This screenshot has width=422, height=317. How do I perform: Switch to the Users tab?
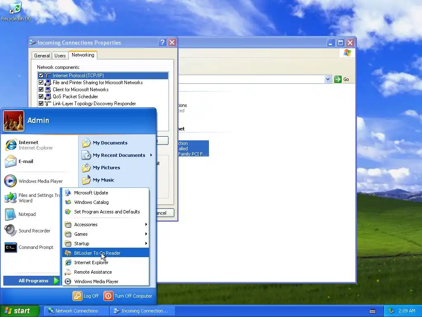pos(60,56)
